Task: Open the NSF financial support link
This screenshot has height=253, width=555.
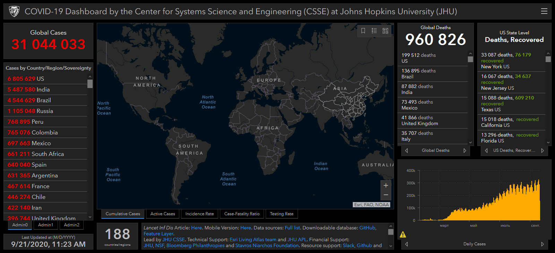Action: 160,245
